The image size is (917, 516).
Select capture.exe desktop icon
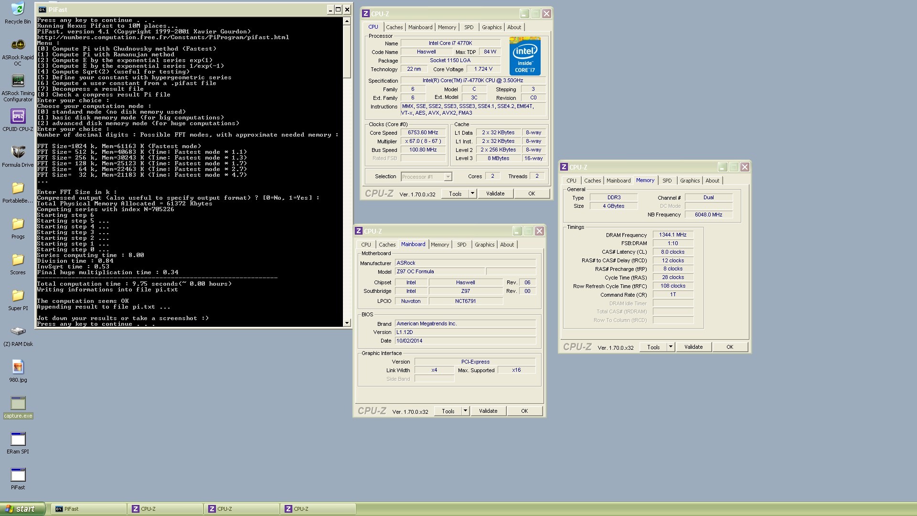[x=18, y=407]
